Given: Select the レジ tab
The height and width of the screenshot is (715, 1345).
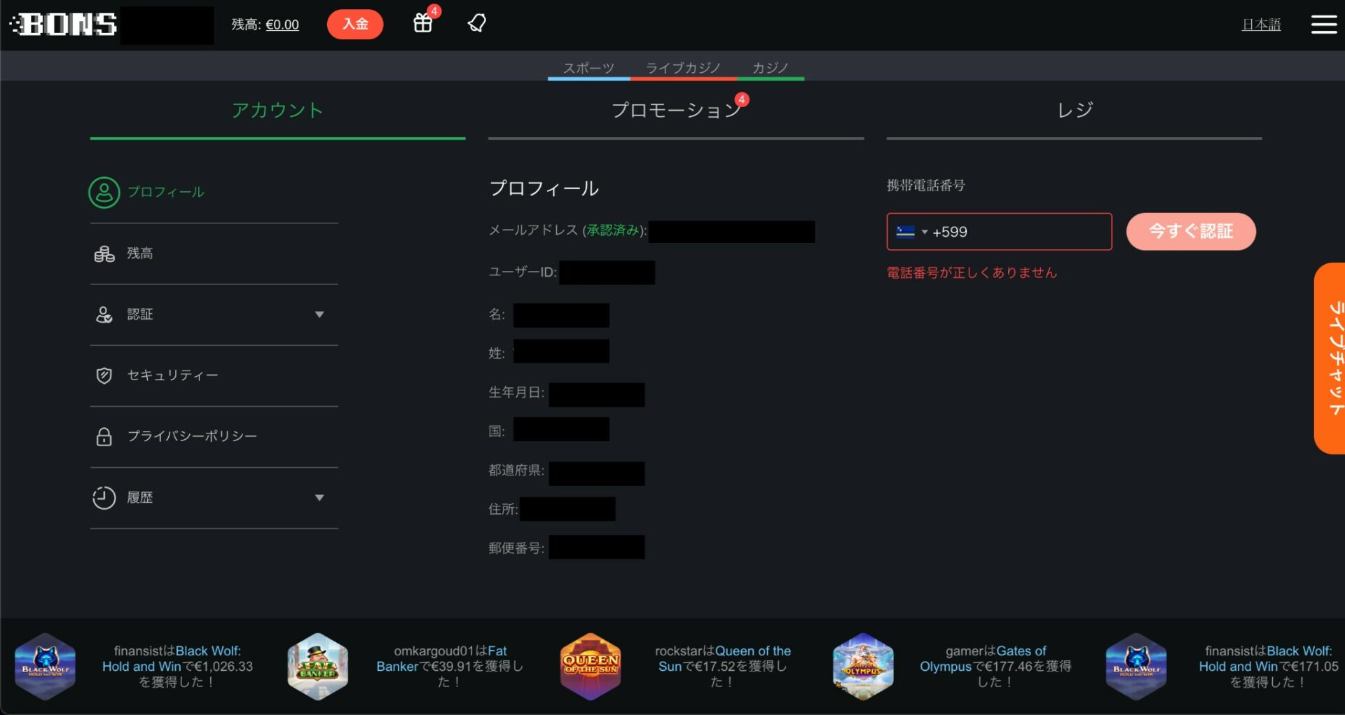Looking at the screenshot, I should click(x=1074, y=111).
